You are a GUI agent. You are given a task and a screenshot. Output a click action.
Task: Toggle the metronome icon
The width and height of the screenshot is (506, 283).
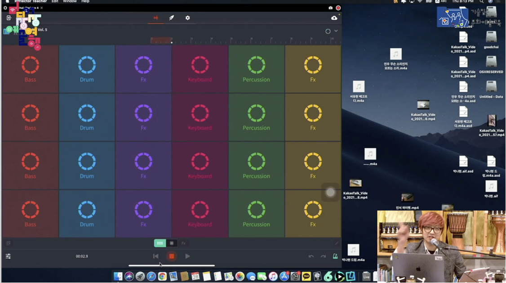click(335, 256)
